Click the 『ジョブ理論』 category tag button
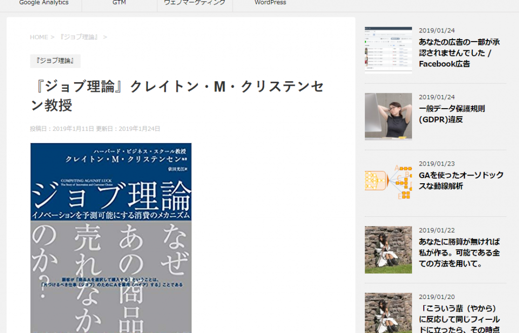519x333 pixels. point(55,61)
